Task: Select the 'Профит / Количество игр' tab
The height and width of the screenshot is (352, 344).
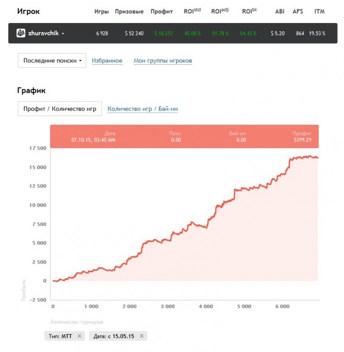Action: click(x=59, y=108)
